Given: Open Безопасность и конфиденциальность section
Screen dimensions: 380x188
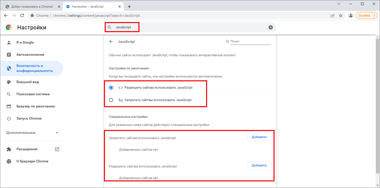Looking at the screenshot, I should 32,68.
